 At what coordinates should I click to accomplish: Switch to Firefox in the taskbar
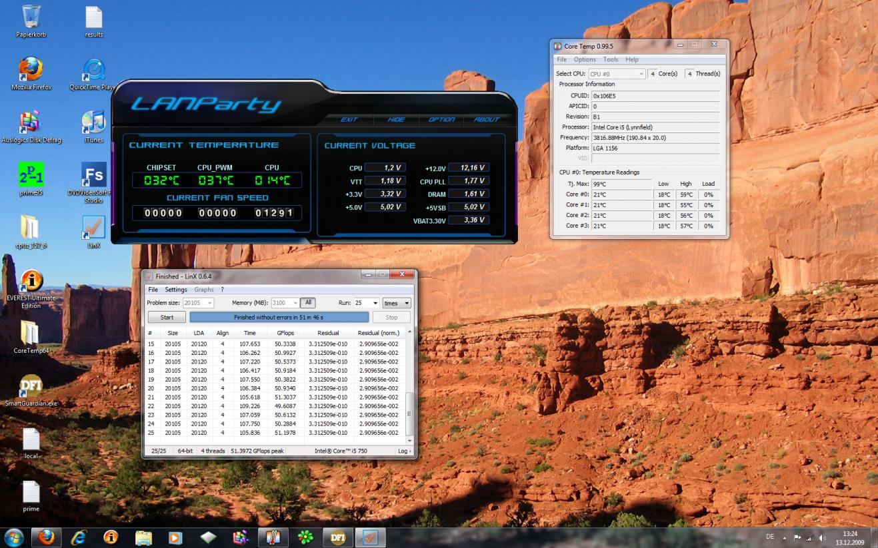pyautogui.click(x=47, y=537)
